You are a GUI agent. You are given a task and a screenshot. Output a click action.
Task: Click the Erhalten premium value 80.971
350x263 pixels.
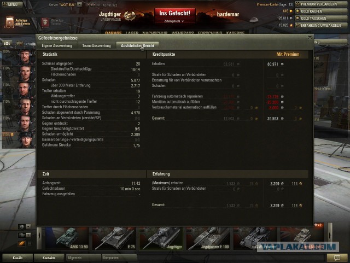click(x=272, y=64)
